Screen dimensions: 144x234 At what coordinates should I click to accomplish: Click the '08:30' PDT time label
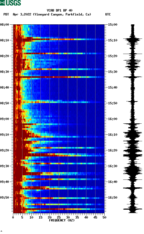click(x=5, y=72)
